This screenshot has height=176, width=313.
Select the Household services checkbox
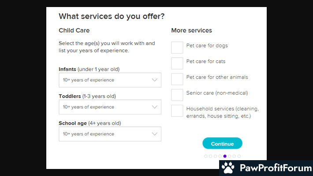[177, 110]
